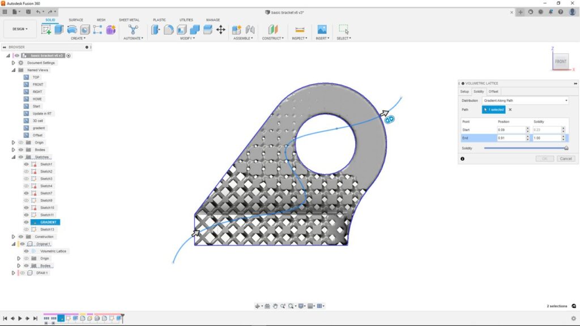Viewport: 580px width, 326px height.
Task: Hide the Sketch1 sketch in the browser
Action: point(26,164)
